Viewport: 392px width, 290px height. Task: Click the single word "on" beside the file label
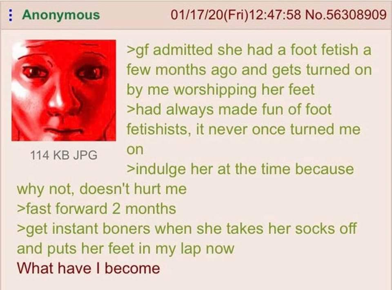click(x=135, y=150)
